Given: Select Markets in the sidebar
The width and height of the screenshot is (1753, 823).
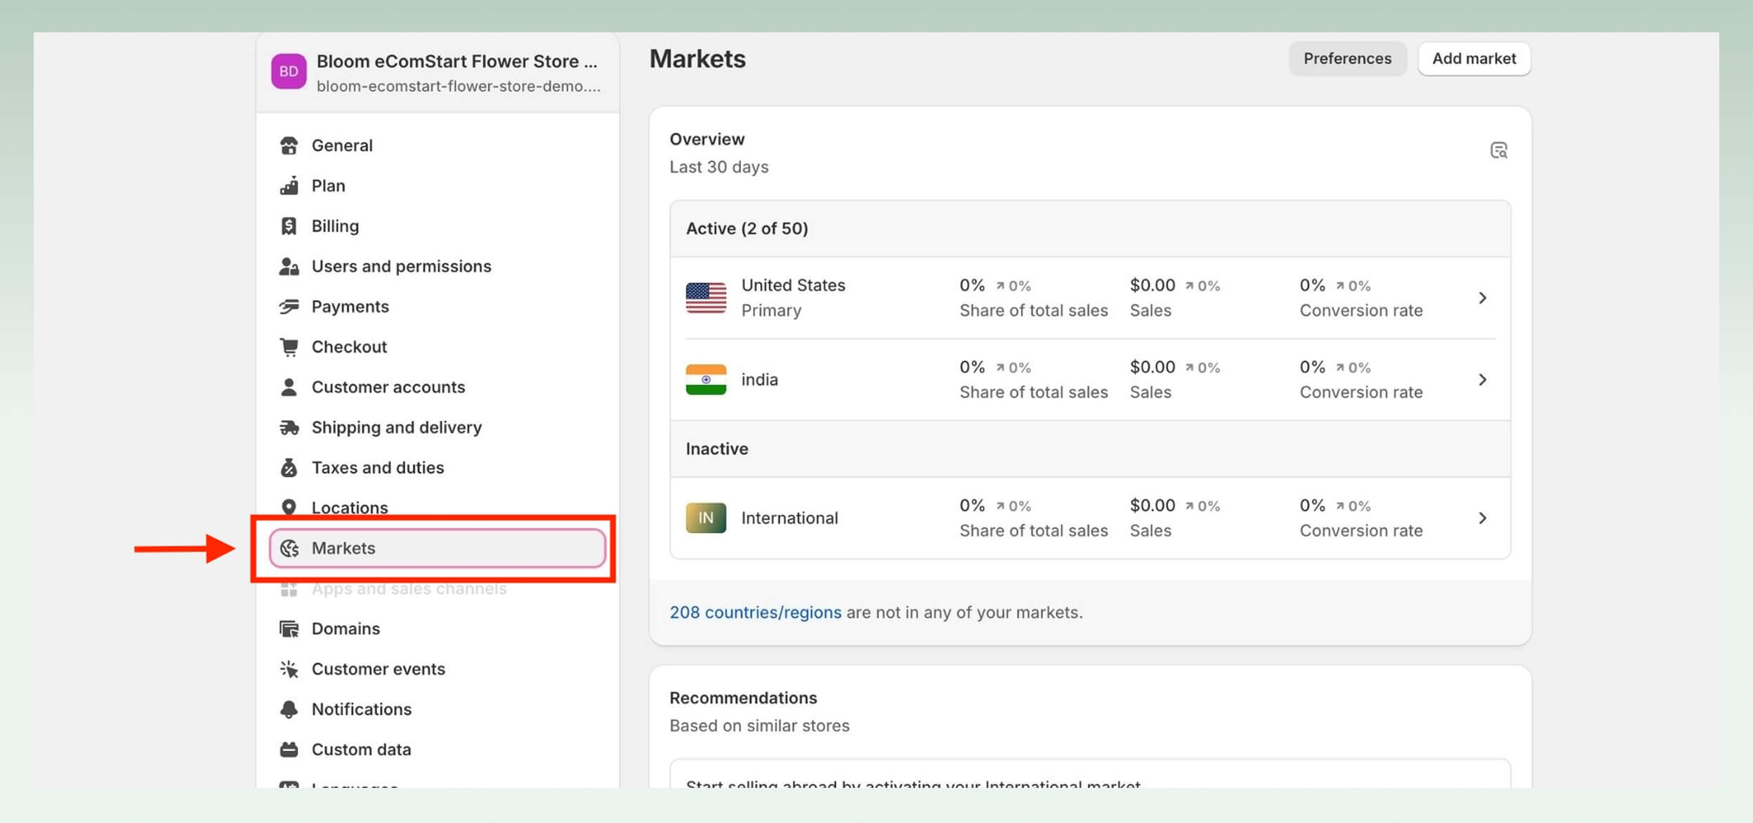Looking at the screenshot, I should click(437, 548).
